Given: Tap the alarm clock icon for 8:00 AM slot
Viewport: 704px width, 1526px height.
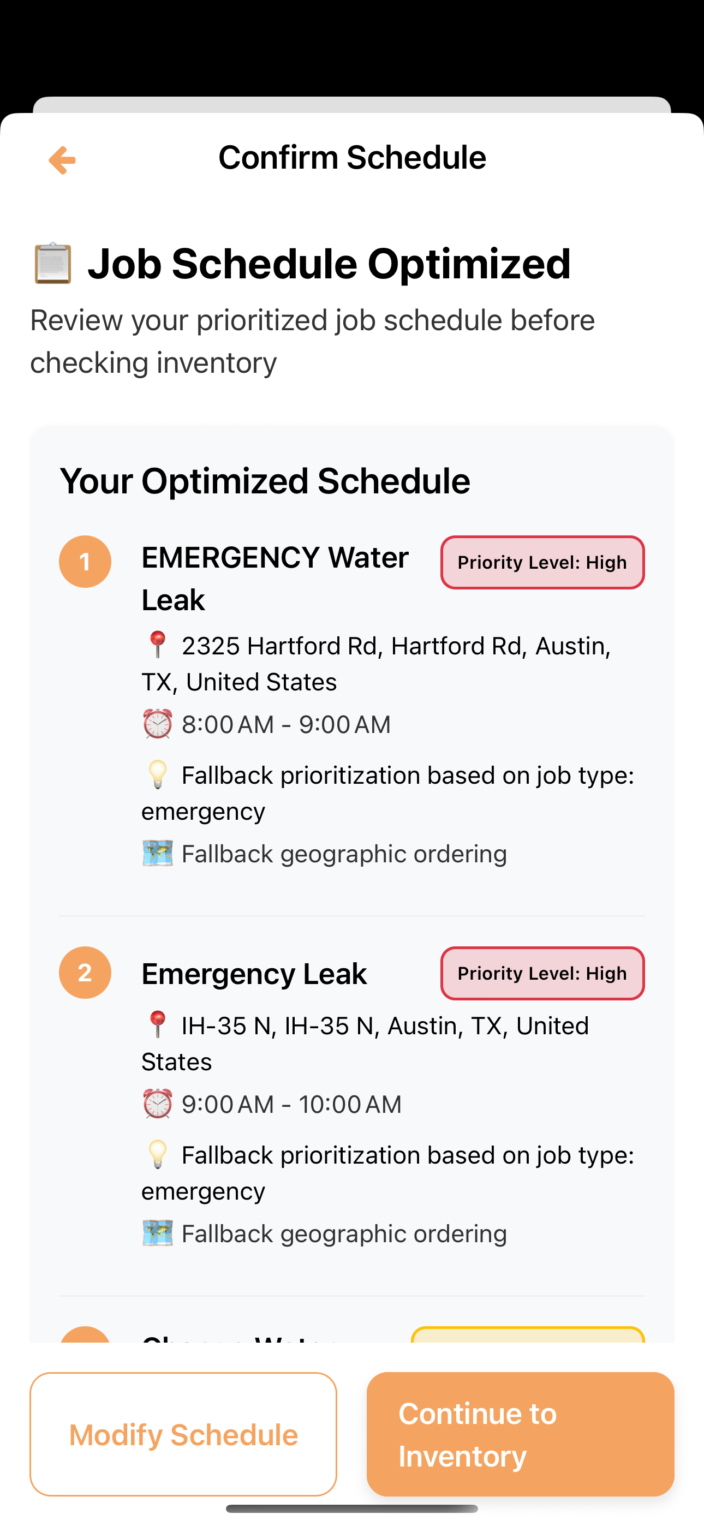Looking at the screenshot, I should 158,724.
